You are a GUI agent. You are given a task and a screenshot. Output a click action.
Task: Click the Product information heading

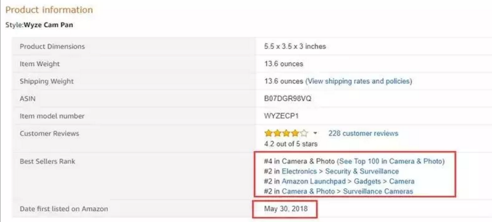click(49, 10)
